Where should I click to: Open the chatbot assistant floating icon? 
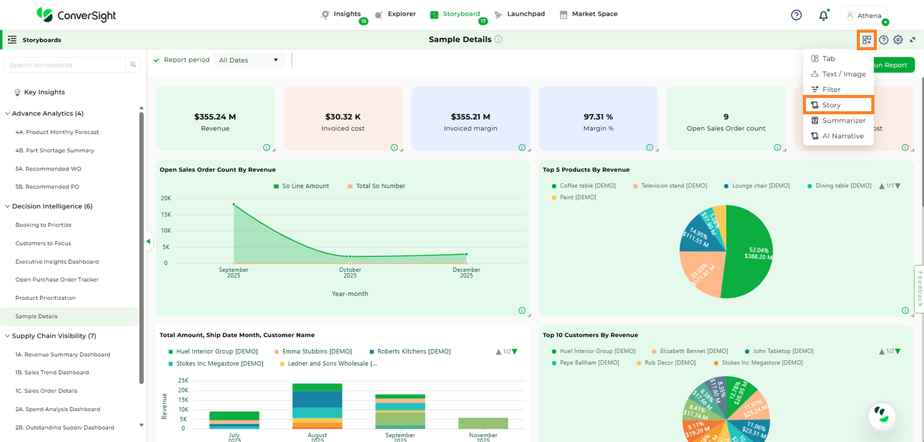click(x=882, y=415)
